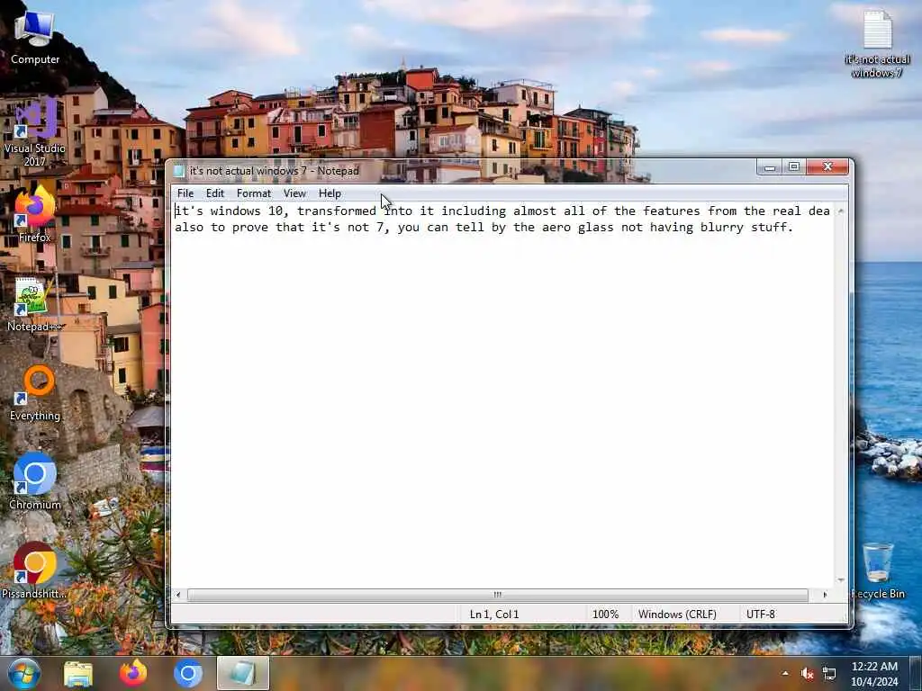This screenshot has height=691, width=922.
Task: Select the Recycle Bin desktop icon
Action: click(878, 571)
